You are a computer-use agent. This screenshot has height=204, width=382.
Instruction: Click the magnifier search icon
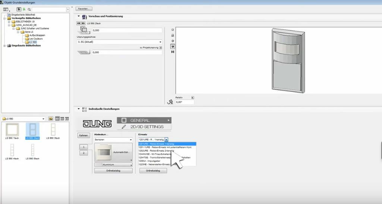click(x=29, y=9)
